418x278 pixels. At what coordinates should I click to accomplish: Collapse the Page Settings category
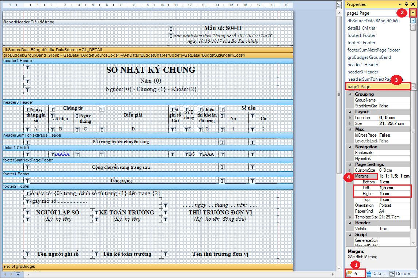pos(350,164)
